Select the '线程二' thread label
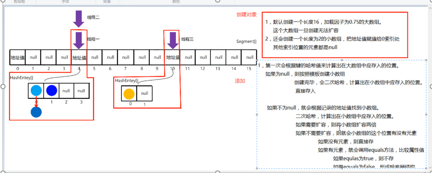The height and width of the screenshot is (173, 432). tap(93, 18)
